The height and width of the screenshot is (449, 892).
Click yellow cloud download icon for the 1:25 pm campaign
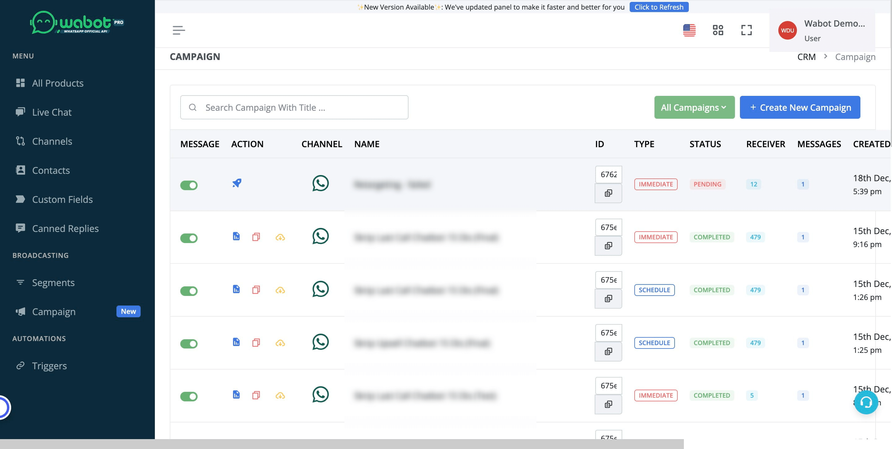tap(280, 343)
